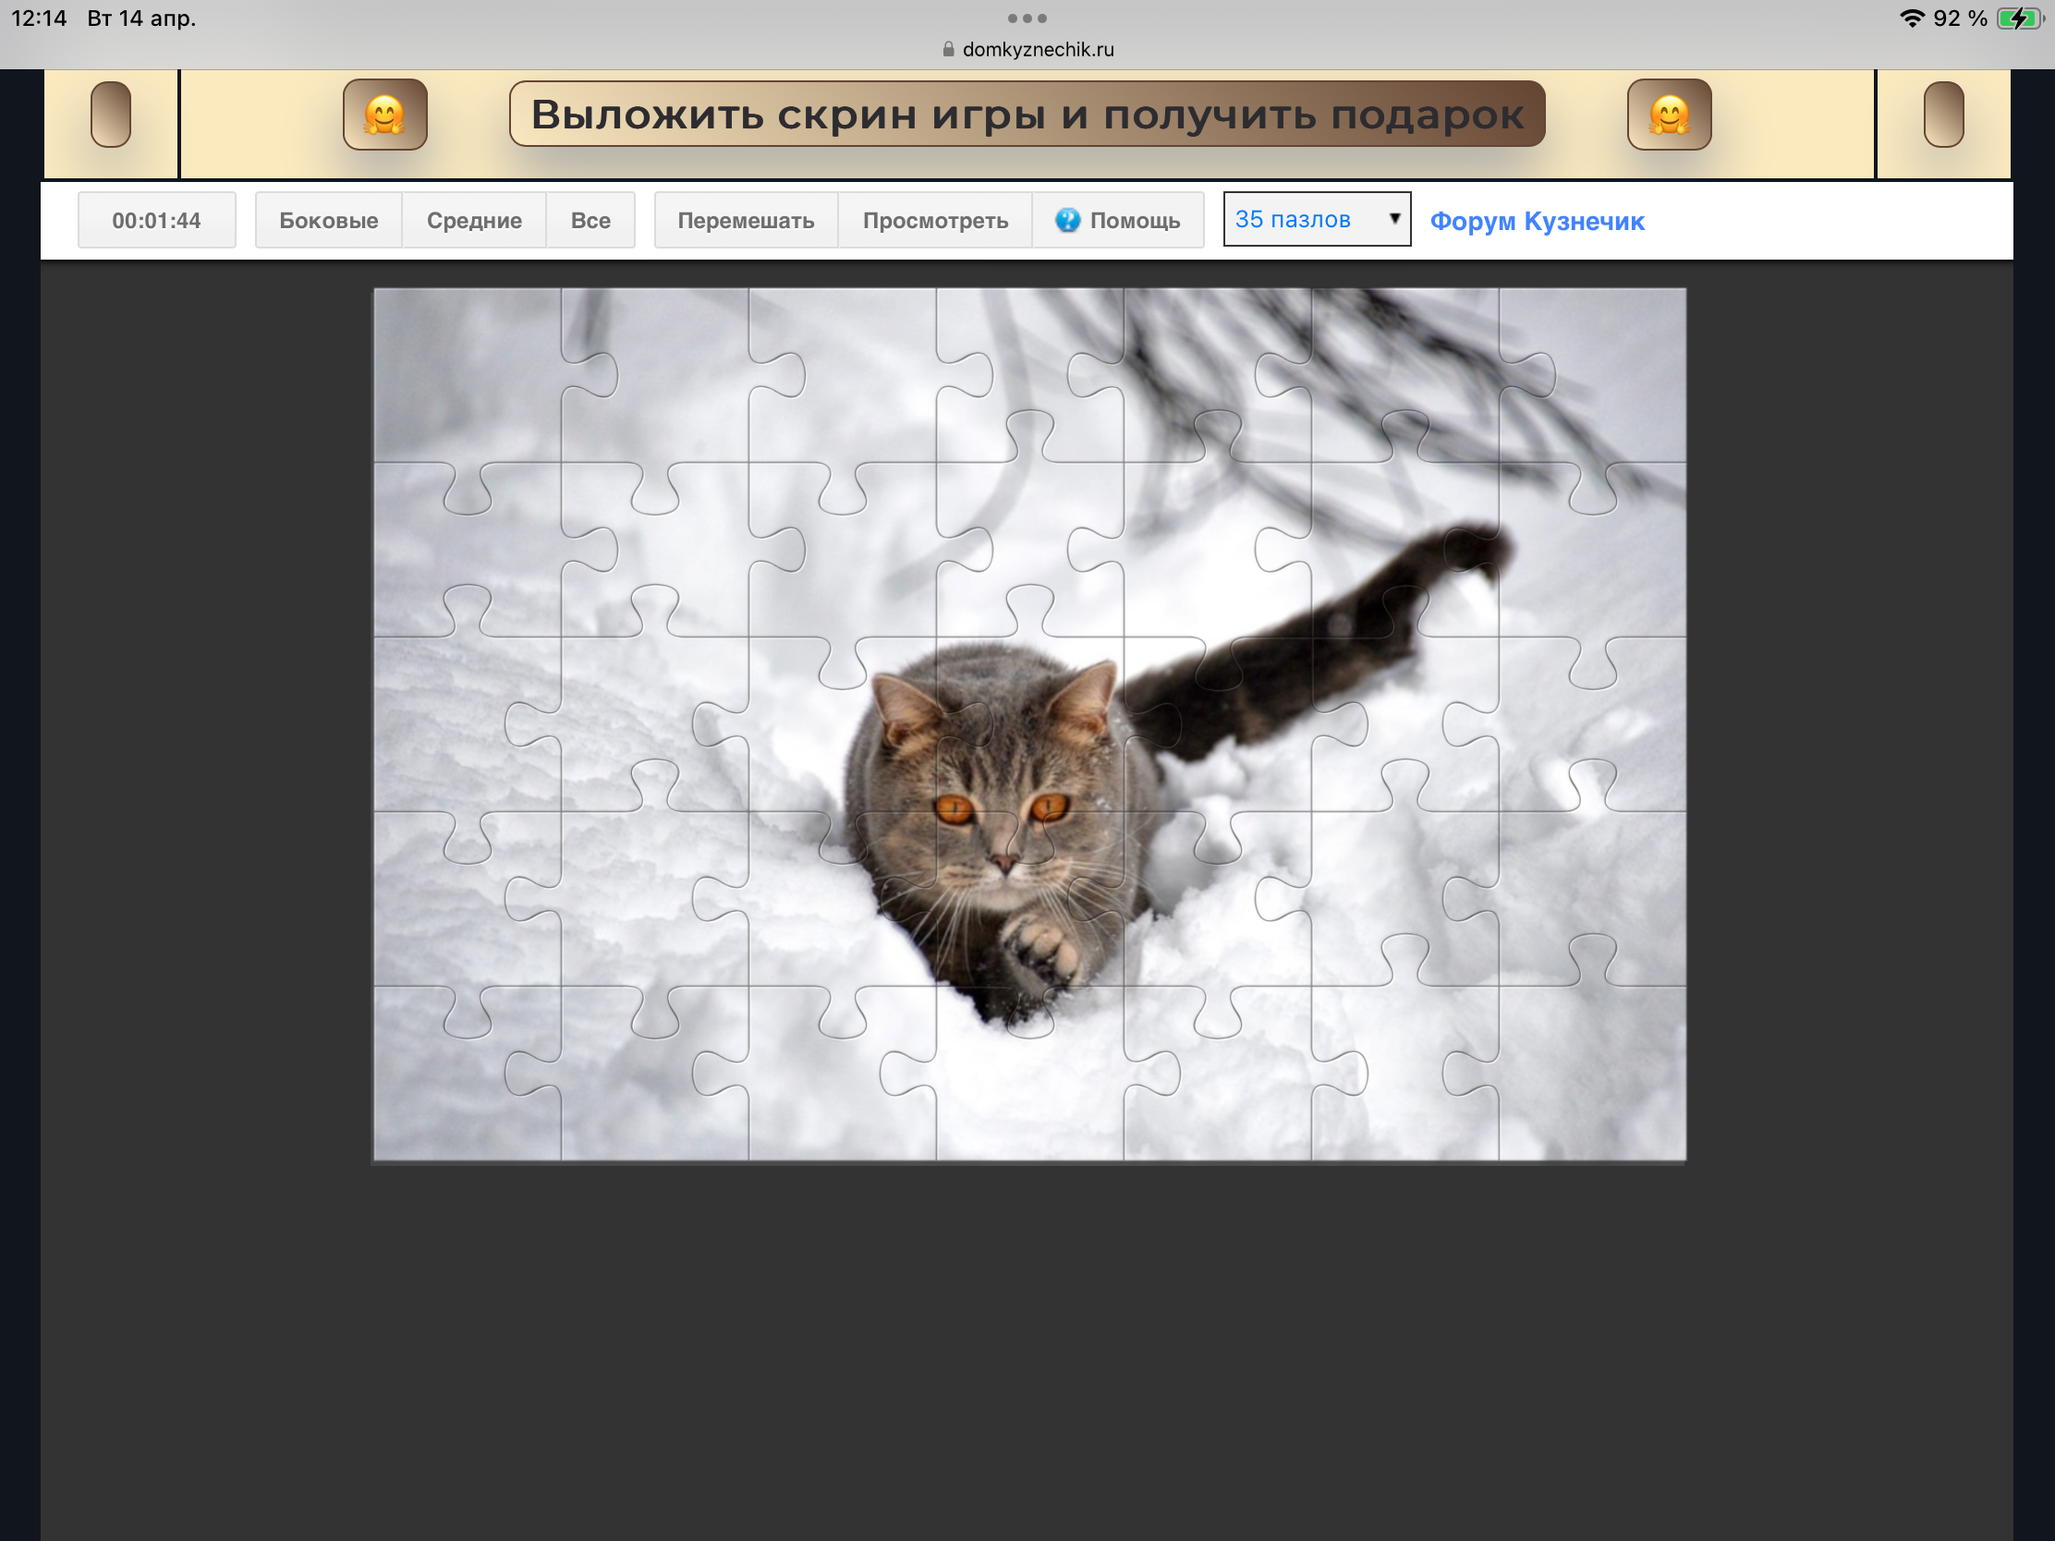The width and height of the screenshot is (2055, 1541).
Task: Click the Выложить скрин игры banner
Action: (1027, 115)
